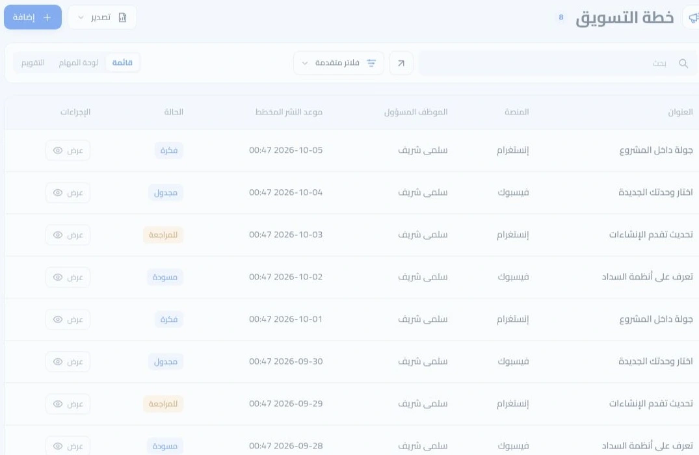Click title اختار وحدتك الجديدة dated 2026-09-30
Screen dimensions: 699x455
[655, 362]
